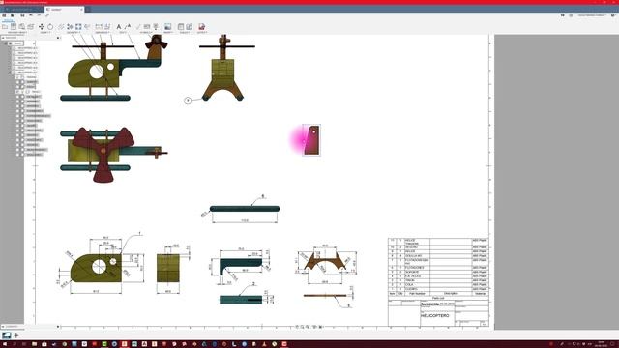619x348 pixels.
Task: Select the helicopter top view
Action: coord(114,155)
